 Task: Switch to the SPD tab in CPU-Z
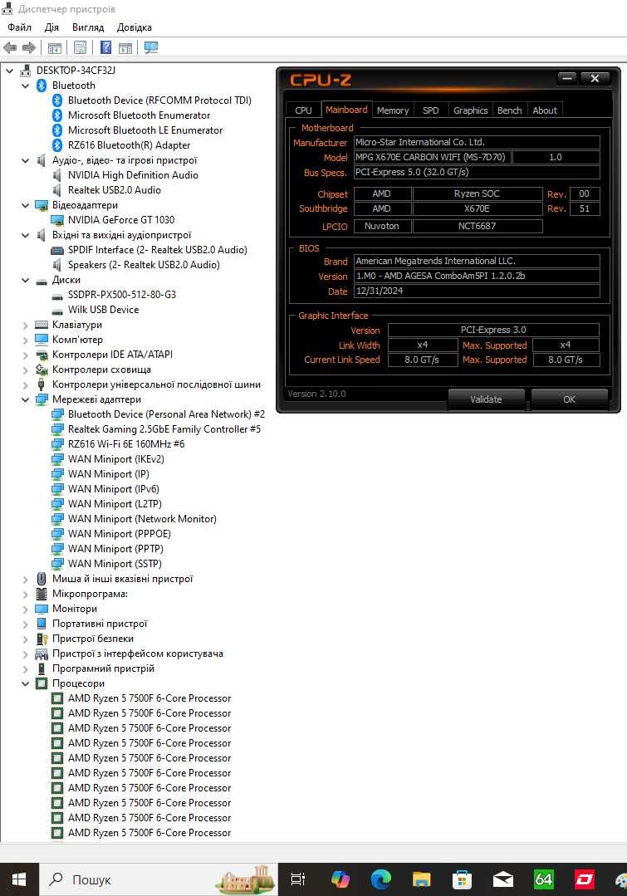click(431, 110)
